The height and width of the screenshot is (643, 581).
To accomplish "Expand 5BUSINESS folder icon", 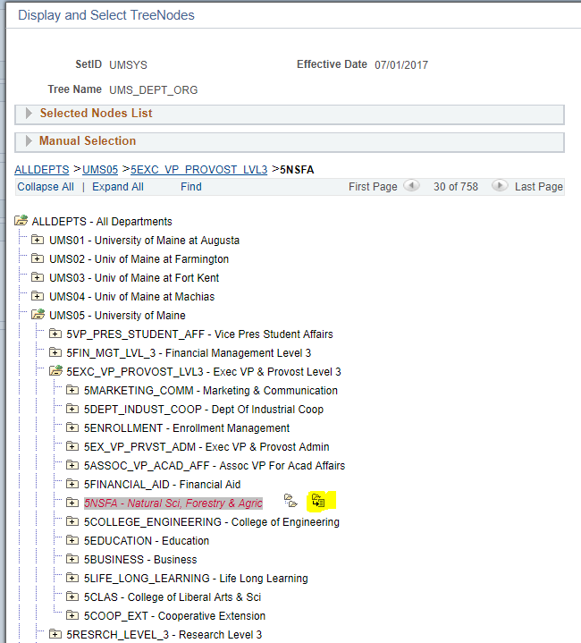I will tap(72, 559).
